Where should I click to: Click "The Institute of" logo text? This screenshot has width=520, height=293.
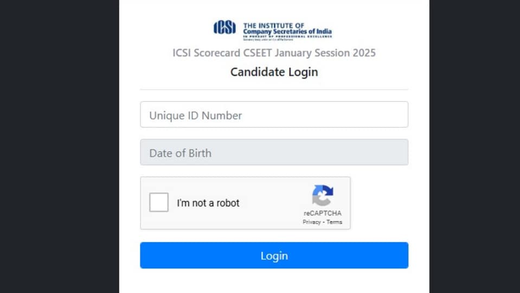click(274, 26)
